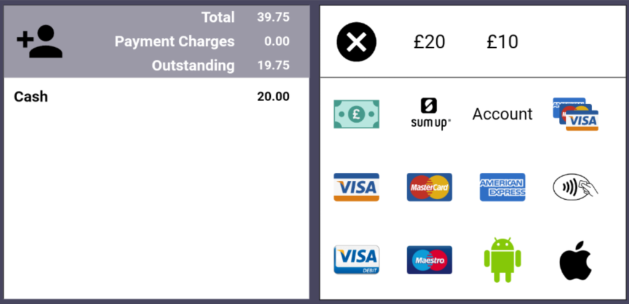Click the Total 39.75 amount
629x304 pixels.
point(273,17)
